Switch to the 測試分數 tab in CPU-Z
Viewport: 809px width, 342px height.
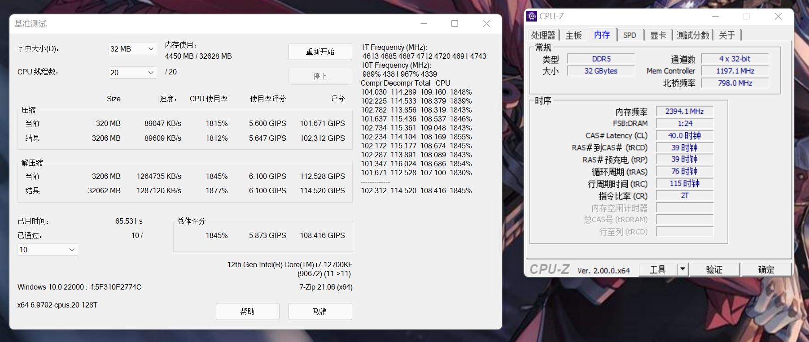693,35
